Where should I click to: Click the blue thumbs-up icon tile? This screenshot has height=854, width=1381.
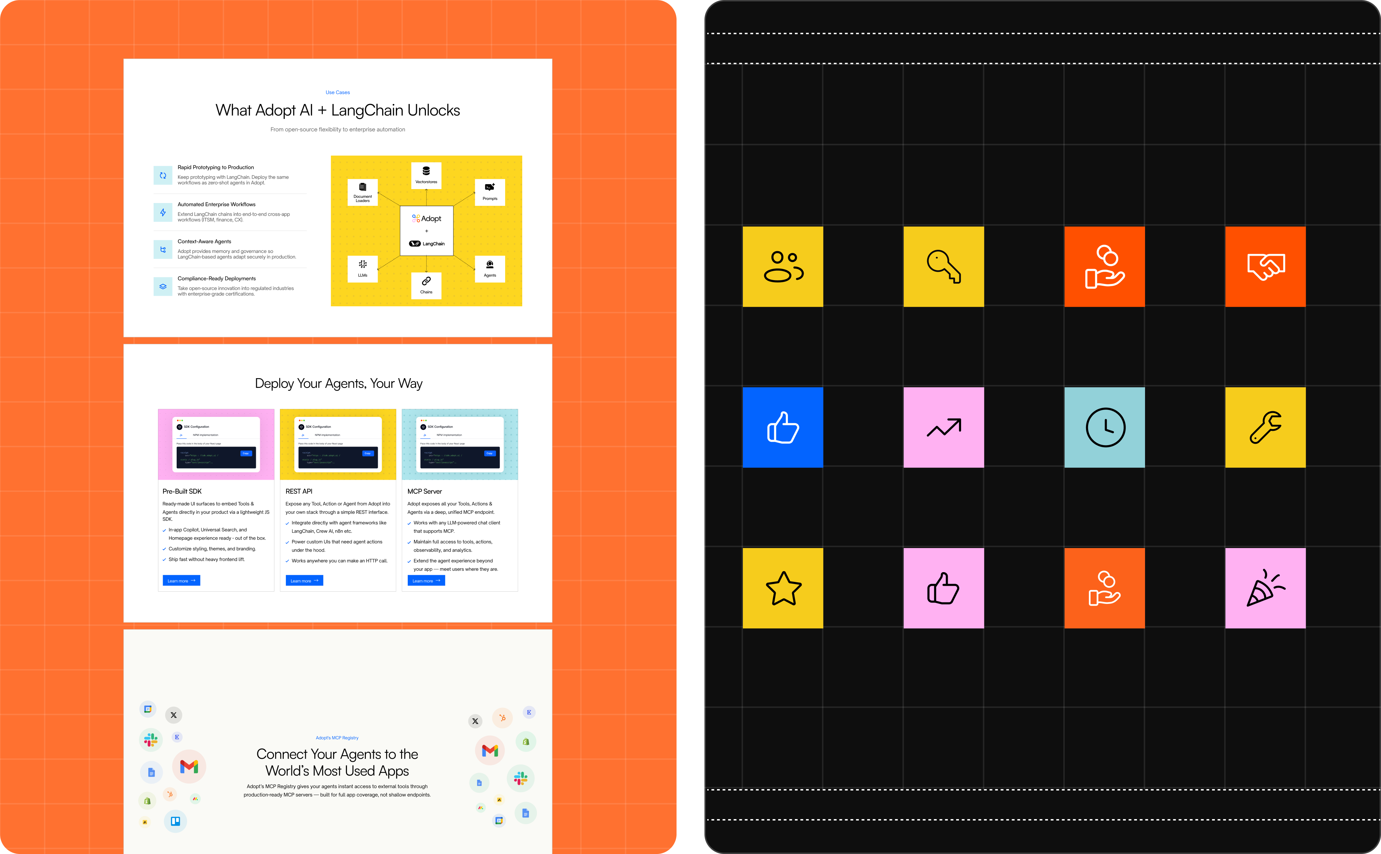click(783, 428)
